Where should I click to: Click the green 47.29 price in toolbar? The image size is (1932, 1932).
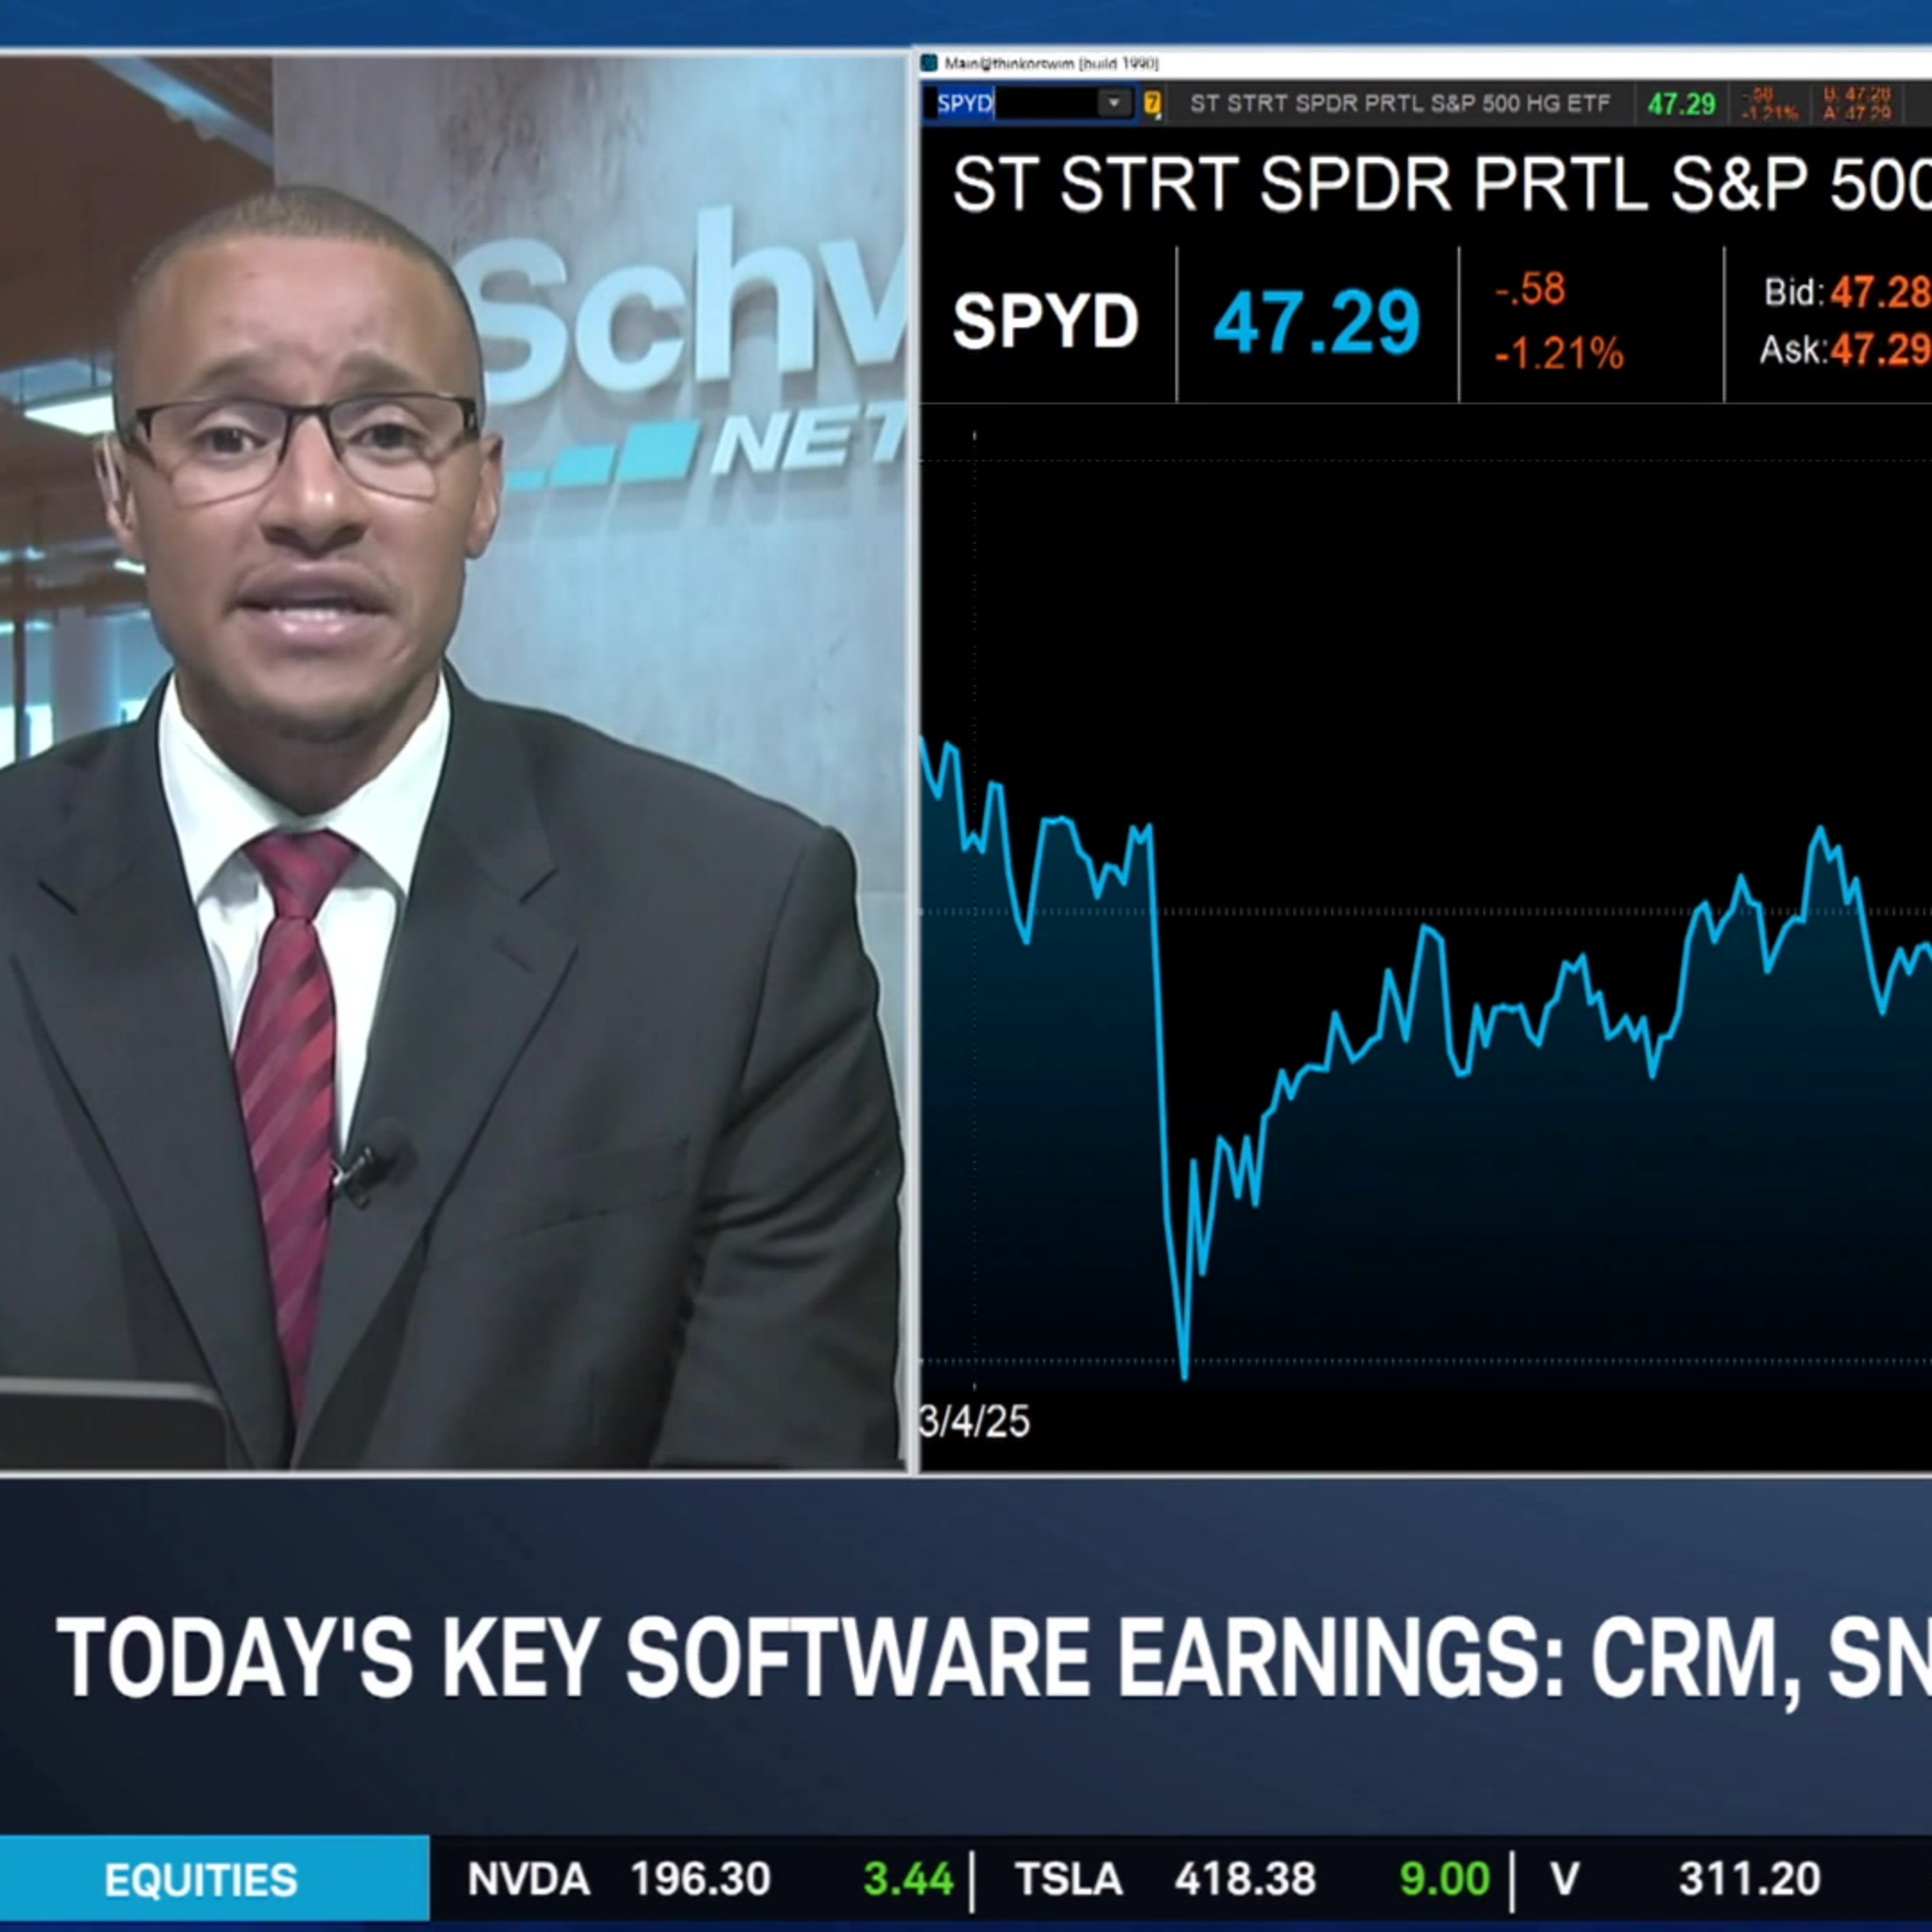click(1681, 104)
